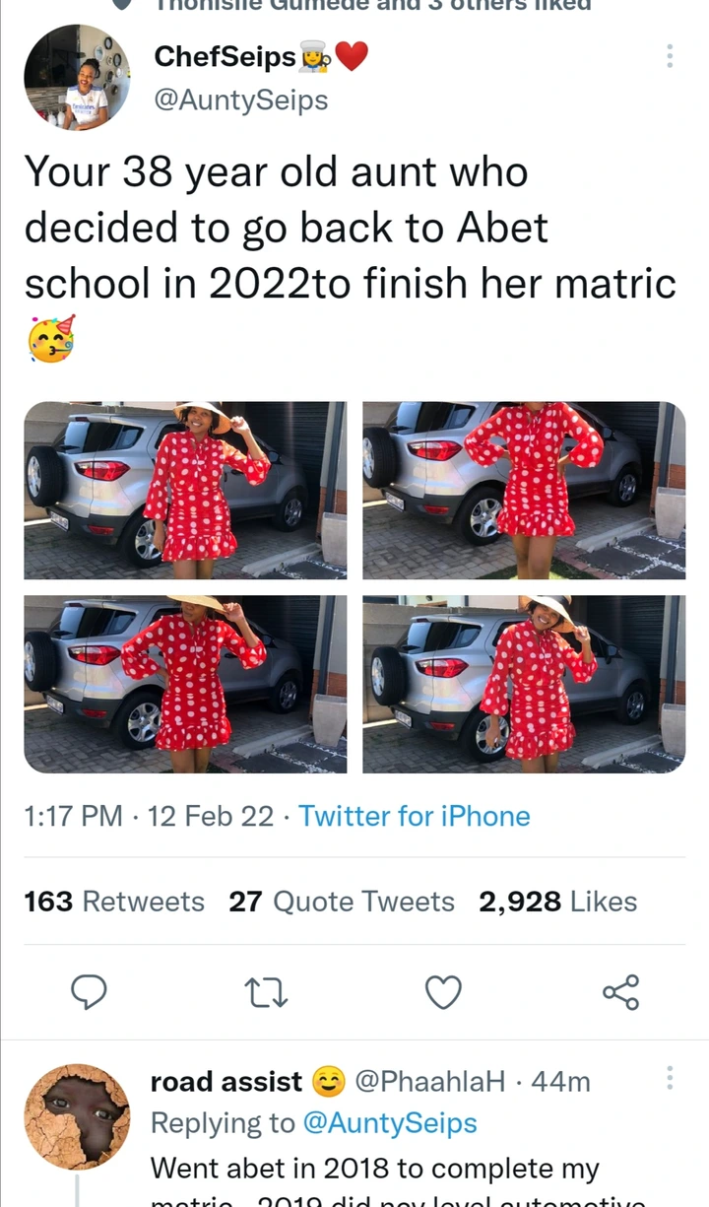View the 27 Quote Tweets list

tap(342, 902)
